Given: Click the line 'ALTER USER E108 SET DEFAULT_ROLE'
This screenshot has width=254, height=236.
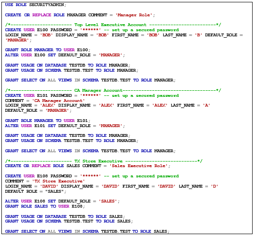Looking at the screenshot, I should pyautogui.click(x=62, y=201).
